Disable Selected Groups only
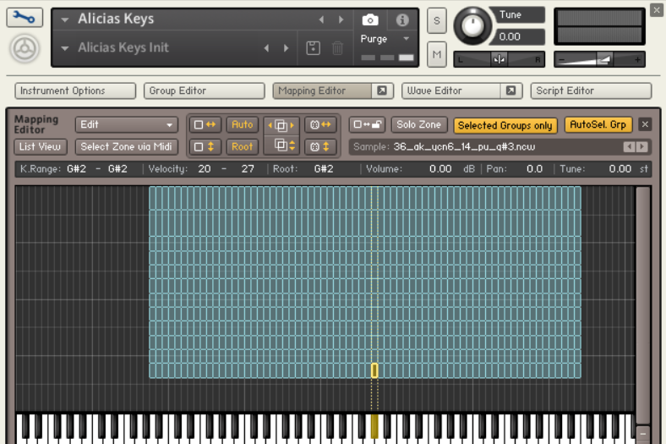 pyautogui.click(x=505, y=126)
